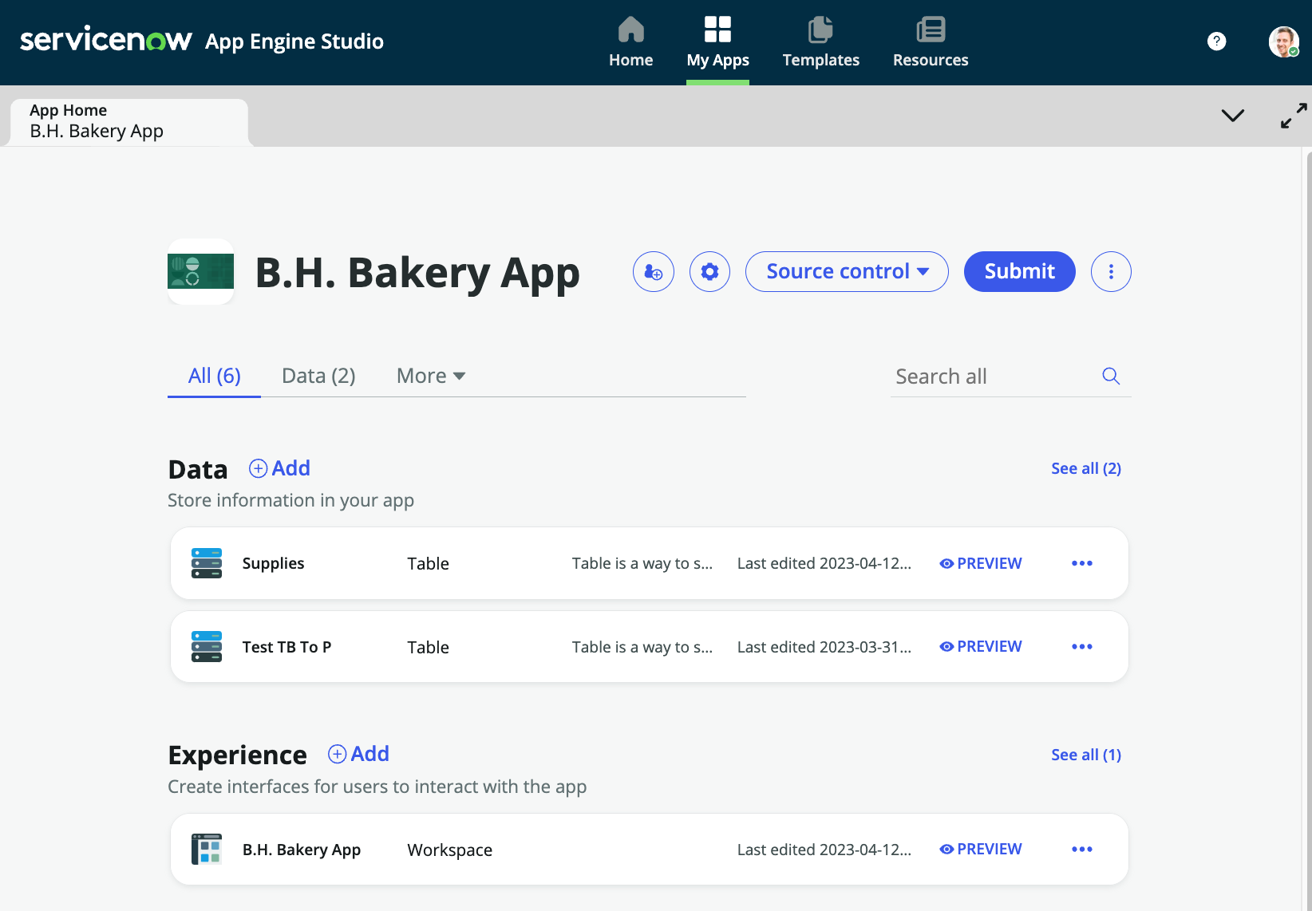Open more actions for Workspace row
The width and height of the screenshot is (1312, 911).
(x=1082, y=849)
